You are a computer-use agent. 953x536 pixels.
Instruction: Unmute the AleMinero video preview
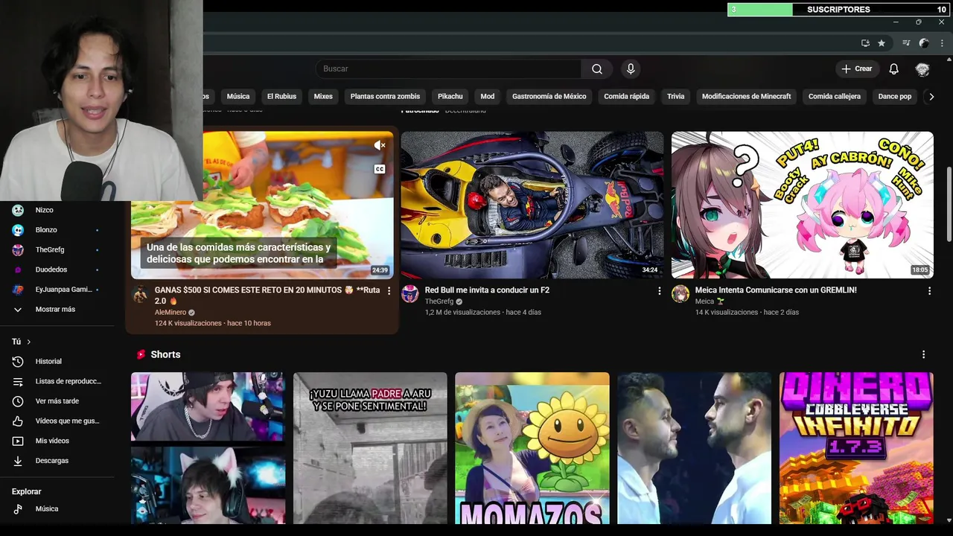(x=379, y=145)
